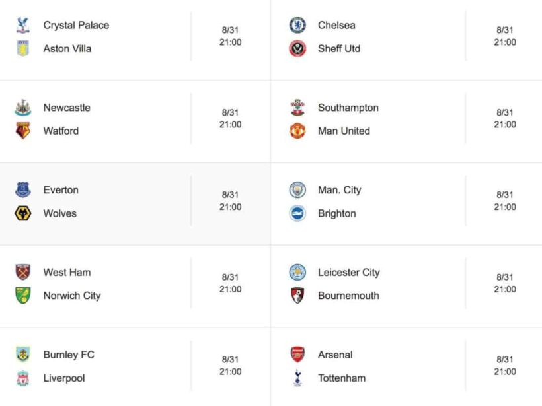This screenshot has height=406, width=542.
Task: Click the West Ham team name
Action: click(67, 272)
